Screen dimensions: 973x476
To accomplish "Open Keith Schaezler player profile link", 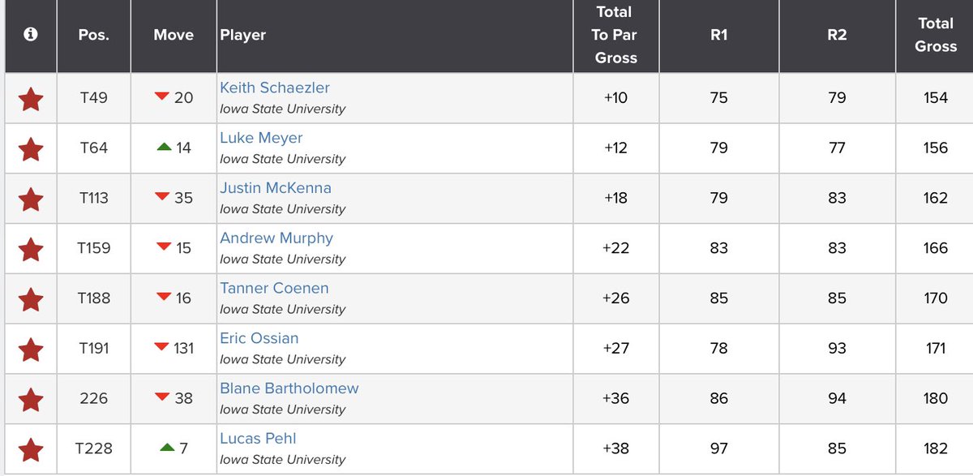I will [x=275, y=88].
